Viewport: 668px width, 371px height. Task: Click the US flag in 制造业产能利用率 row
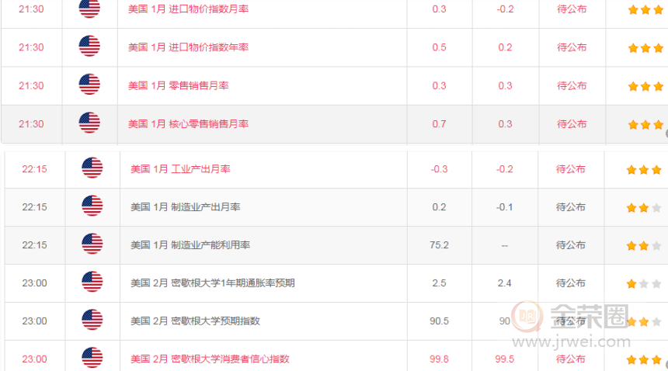92,244
